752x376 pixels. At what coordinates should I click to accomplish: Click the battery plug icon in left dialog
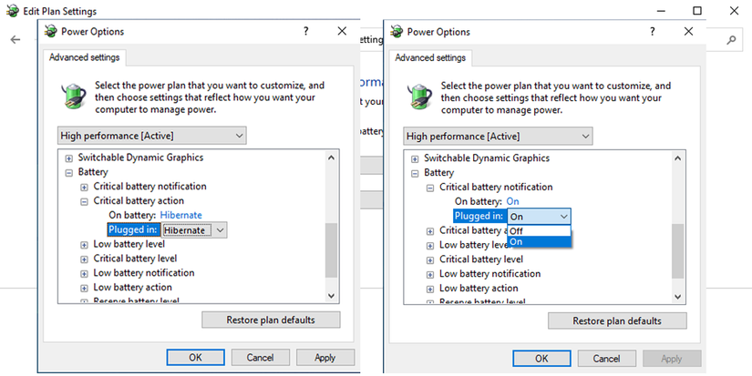pos(74,96)
